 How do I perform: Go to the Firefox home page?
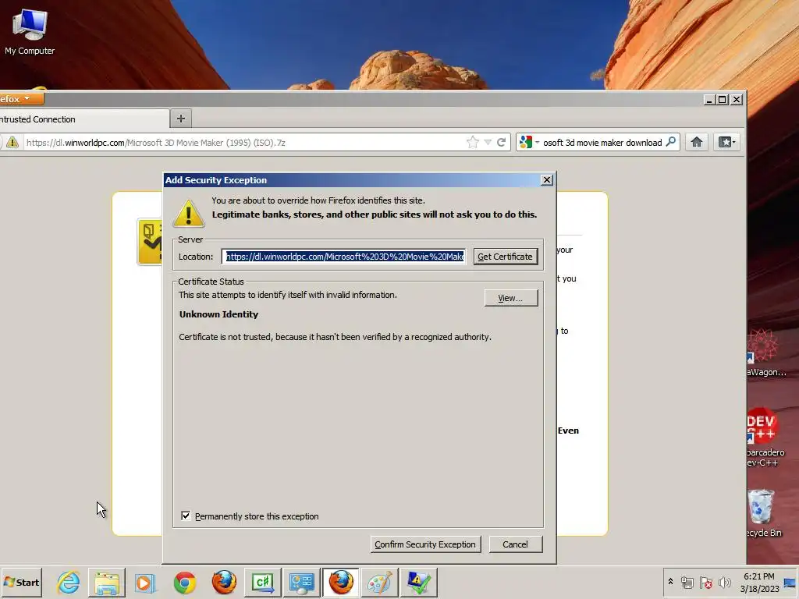pos(697,142)
